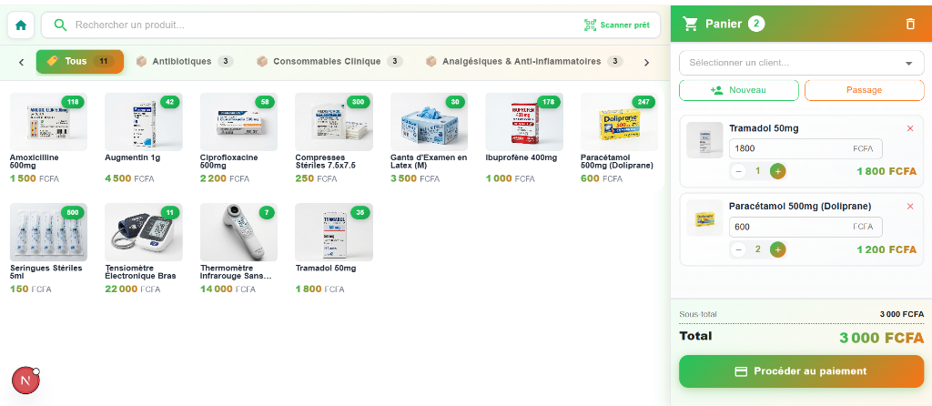932x406 pixels.
Task: Click the shopping cart icon in Panier header
Action: coord(690,24)
